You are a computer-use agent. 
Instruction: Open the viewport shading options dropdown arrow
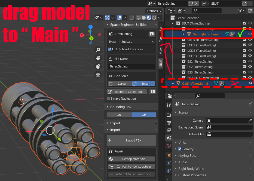click(160, 18)
